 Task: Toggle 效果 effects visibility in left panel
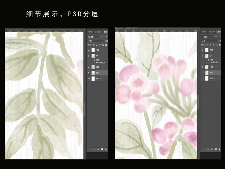coord(94,60)
